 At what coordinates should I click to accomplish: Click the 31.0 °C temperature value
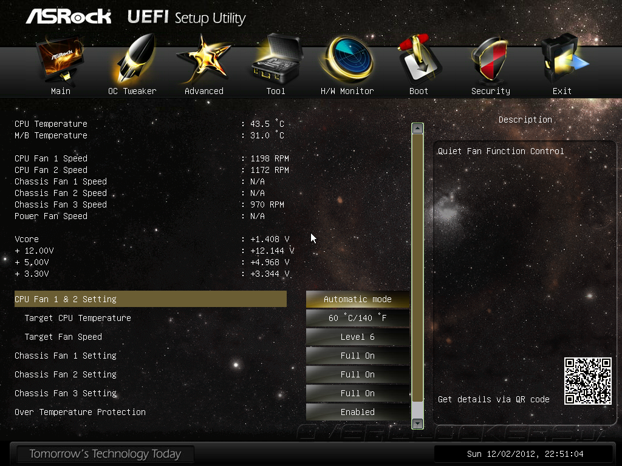[x=267, y=135]
